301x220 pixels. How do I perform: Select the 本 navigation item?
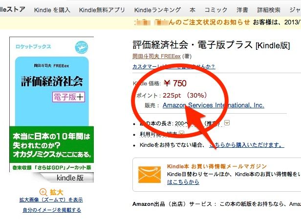(x=193, y=10)
